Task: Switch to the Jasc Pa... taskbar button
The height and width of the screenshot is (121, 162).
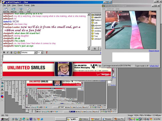Action: tap(119, 119)
